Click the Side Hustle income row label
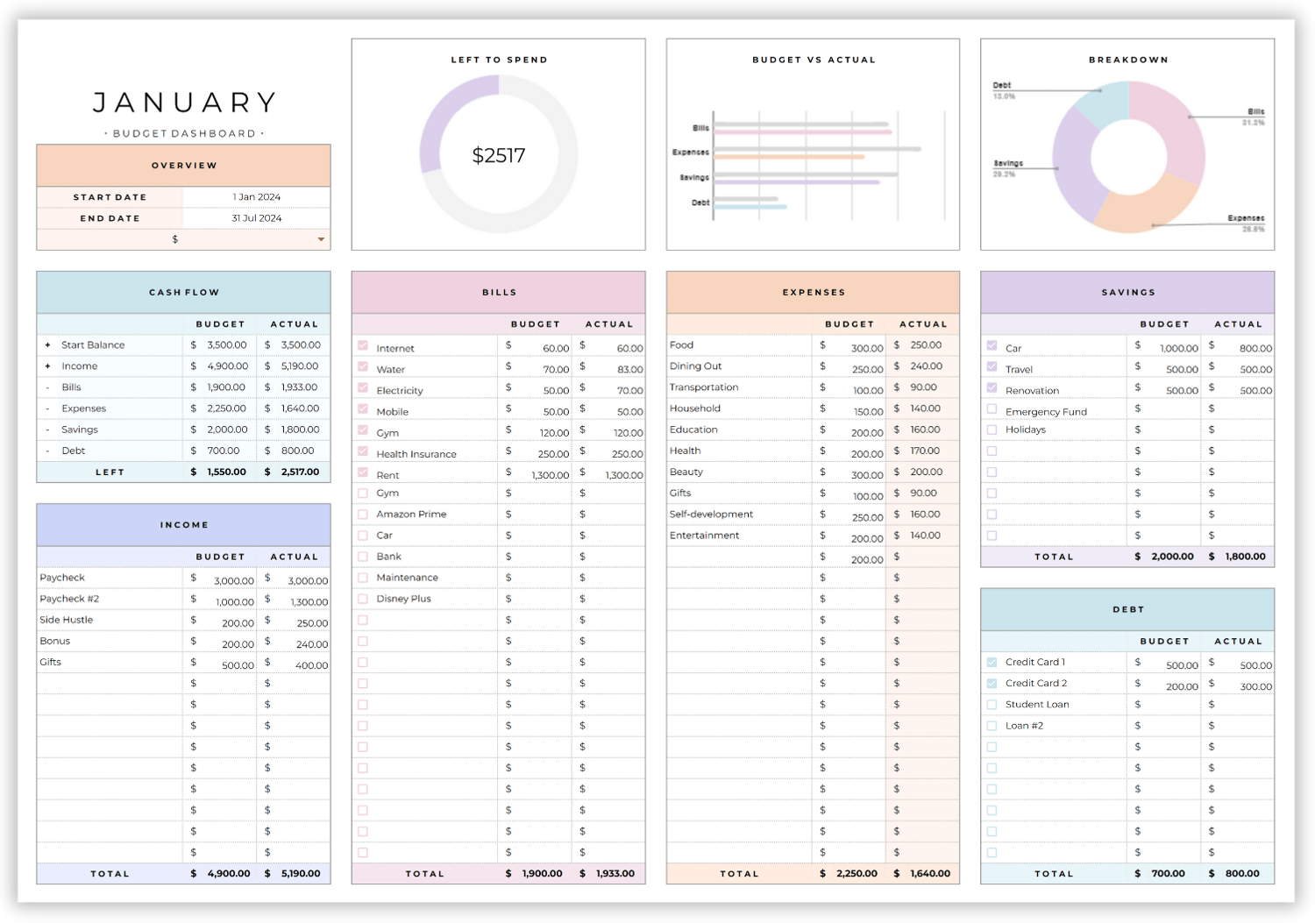The image size is (1315, 923). click(x=66, y=620)
